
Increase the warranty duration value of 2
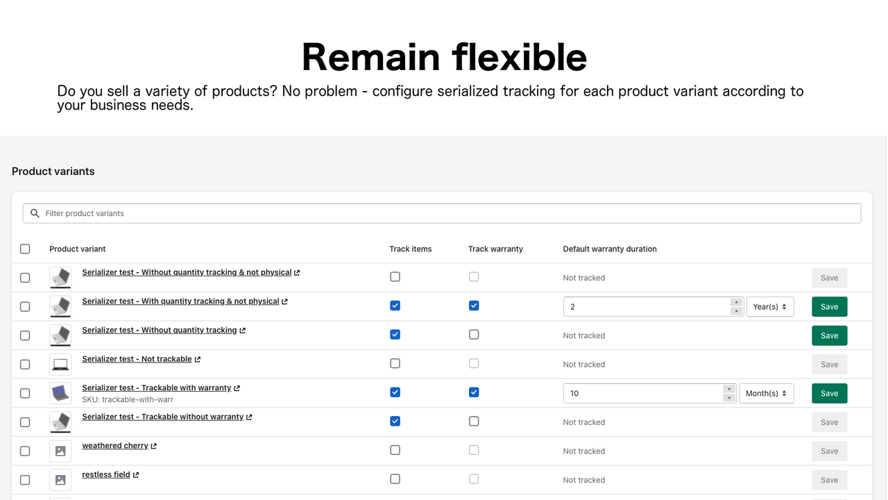pyautogui.click(x=736, y=302)
